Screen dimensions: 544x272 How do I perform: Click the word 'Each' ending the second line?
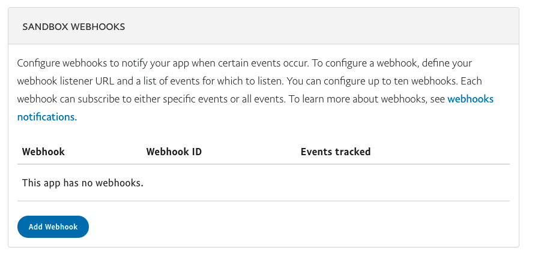click(471, 81)
